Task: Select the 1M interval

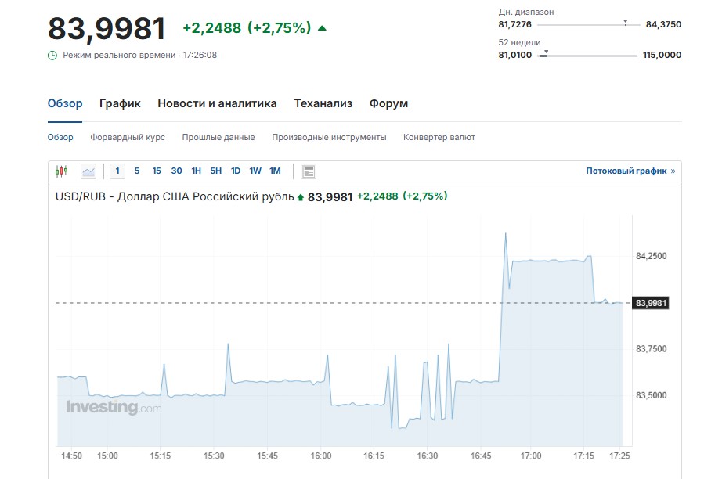Action: [x=275, y=171]
